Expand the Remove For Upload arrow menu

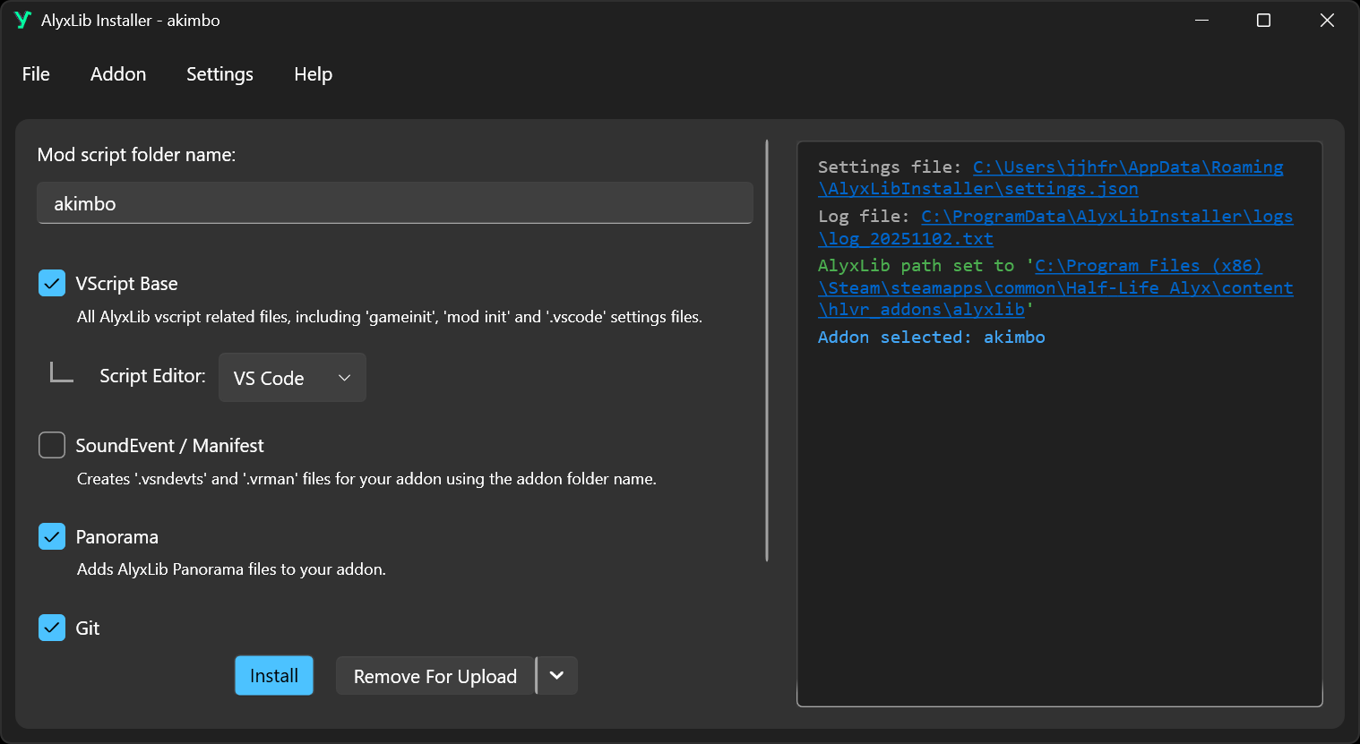tap(556, 676)
